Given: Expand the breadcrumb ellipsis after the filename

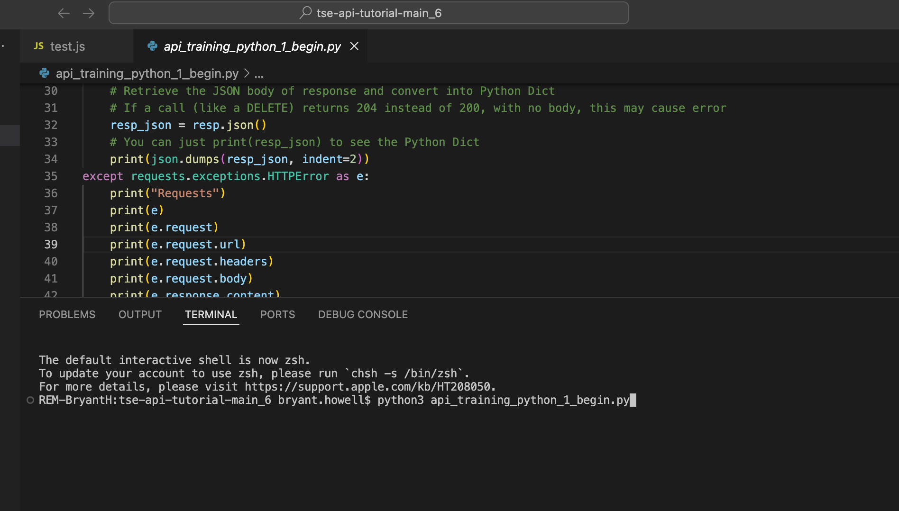Looking at the screenshot, I should 259,73.
